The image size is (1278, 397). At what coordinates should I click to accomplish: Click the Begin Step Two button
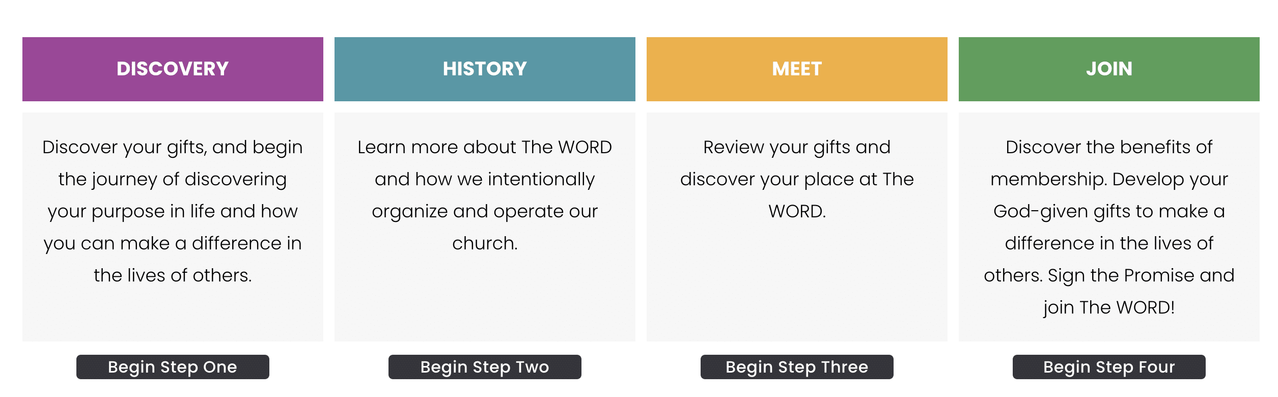pos(485,366)
